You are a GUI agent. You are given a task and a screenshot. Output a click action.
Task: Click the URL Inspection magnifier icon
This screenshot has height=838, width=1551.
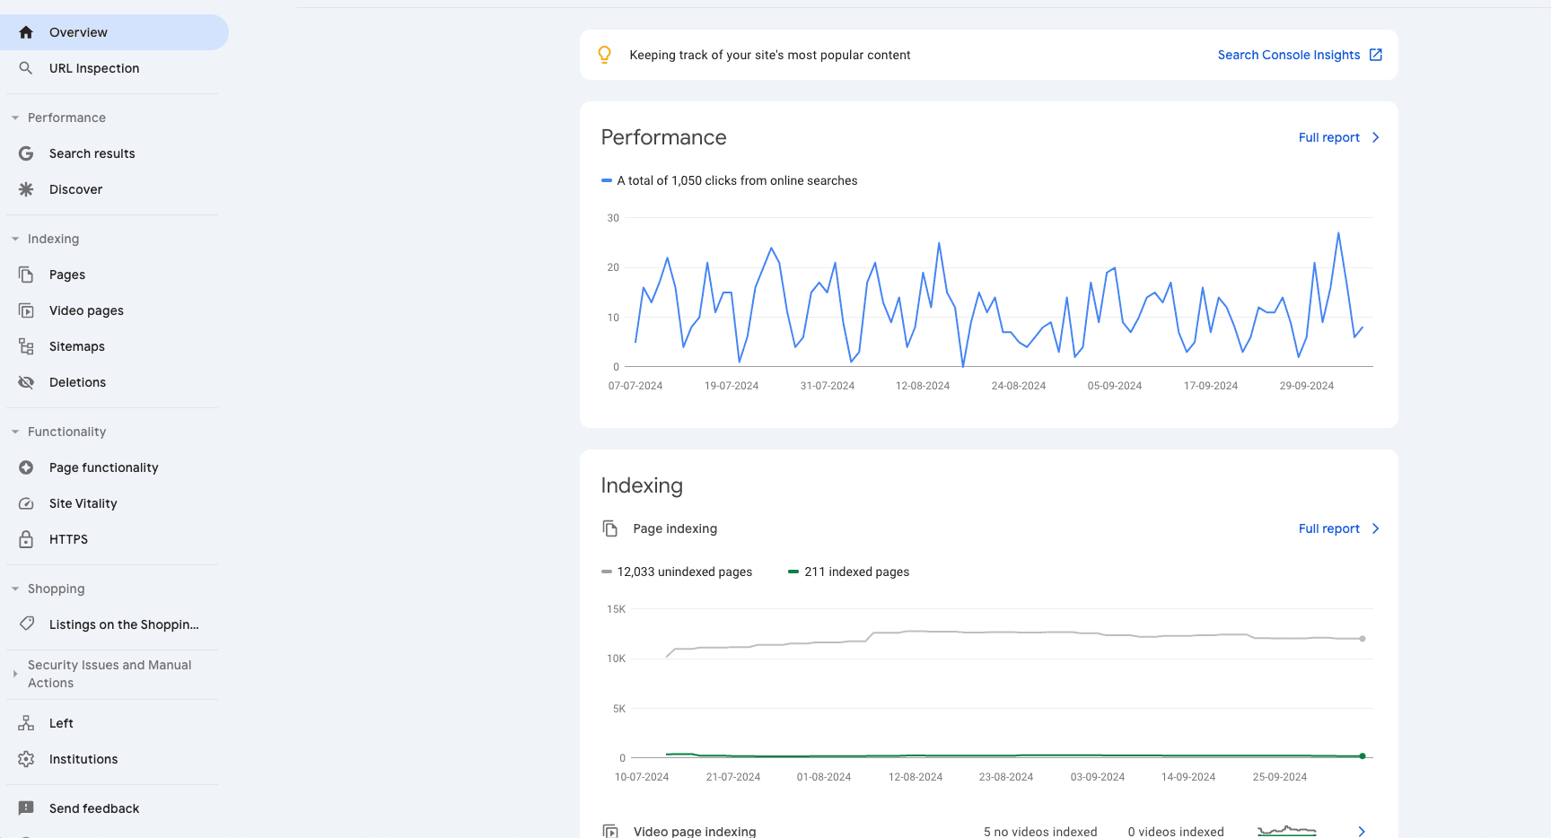tap(26, 68)
